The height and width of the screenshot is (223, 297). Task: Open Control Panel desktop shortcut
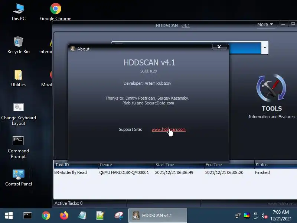(18, 178)
